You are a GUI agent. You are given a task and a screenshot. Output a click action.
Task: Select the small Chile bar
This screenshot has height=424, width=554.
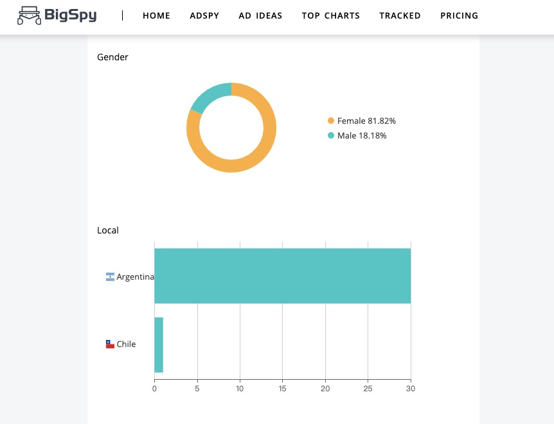[x=159, y=345]
